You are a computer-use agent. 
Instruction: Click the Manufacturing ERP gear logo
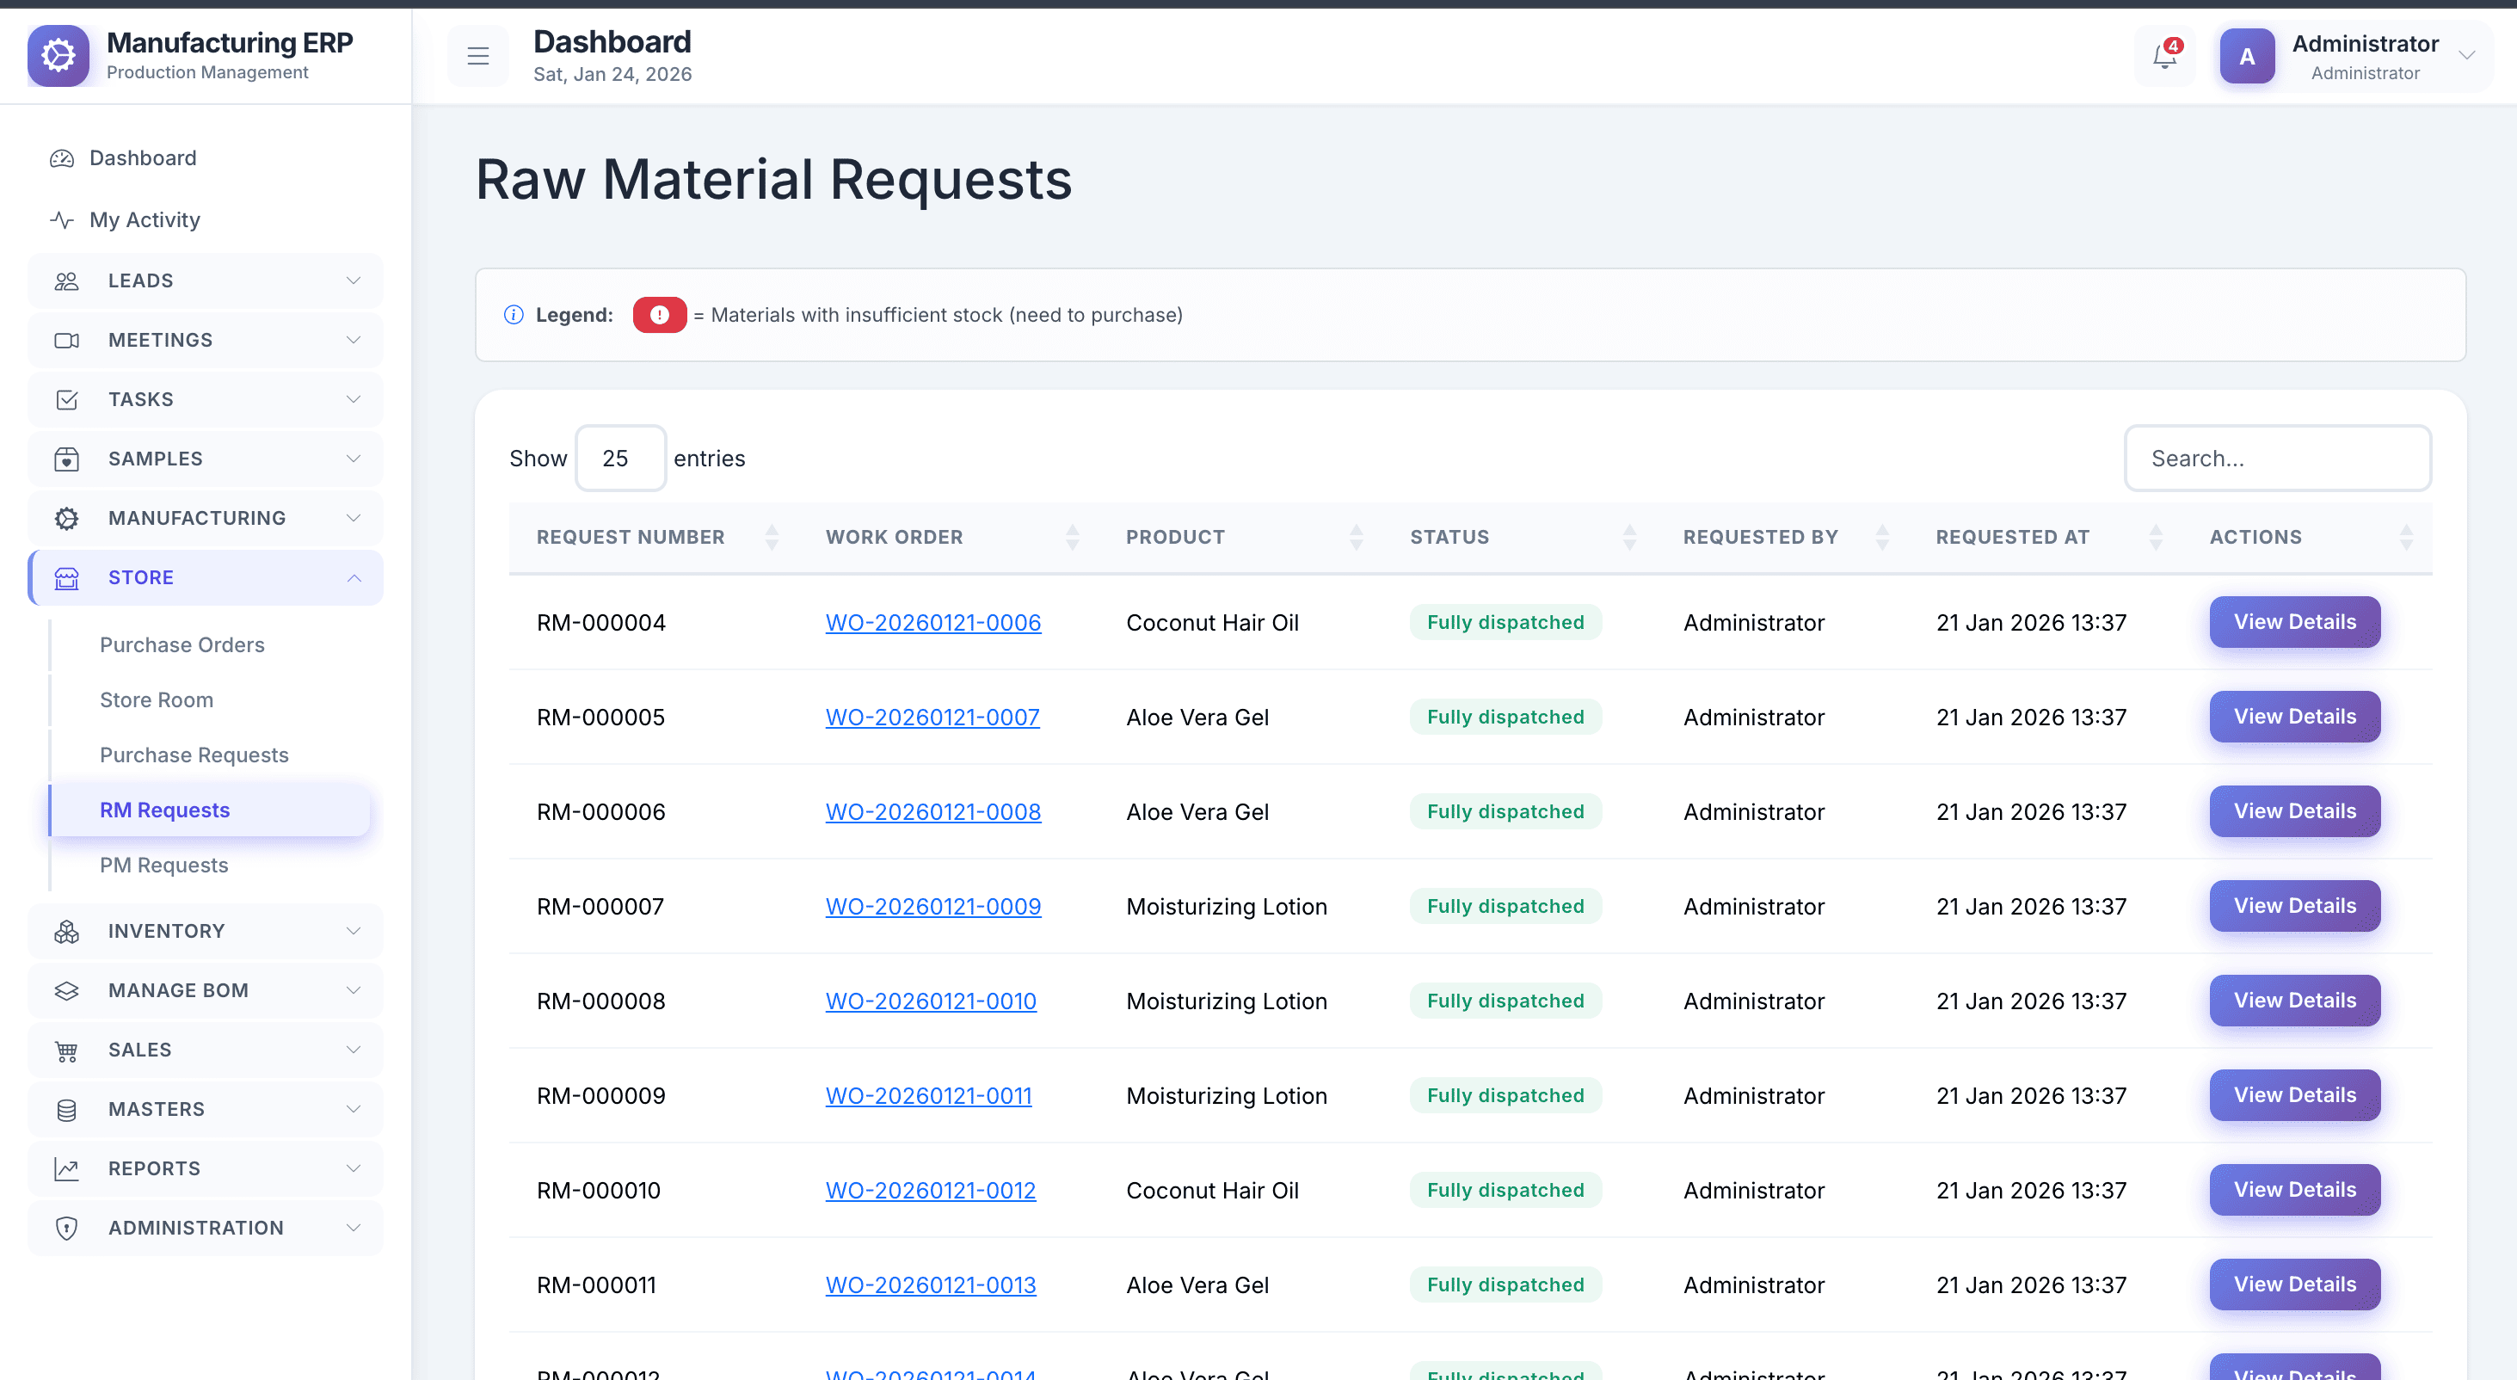[58, 57]
